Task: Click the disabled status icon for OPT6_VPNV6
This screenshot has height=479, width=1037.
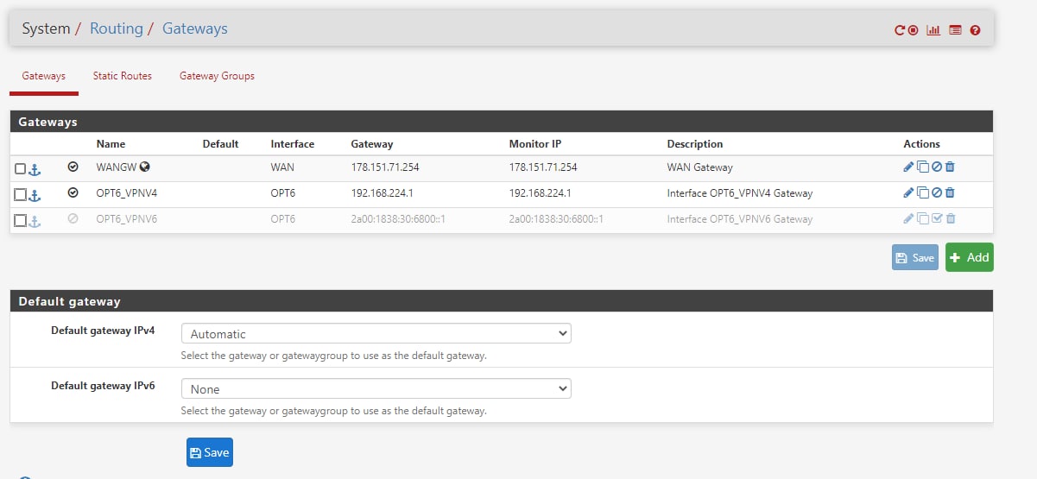Action: pyautogui.click(x=73, y=219)
